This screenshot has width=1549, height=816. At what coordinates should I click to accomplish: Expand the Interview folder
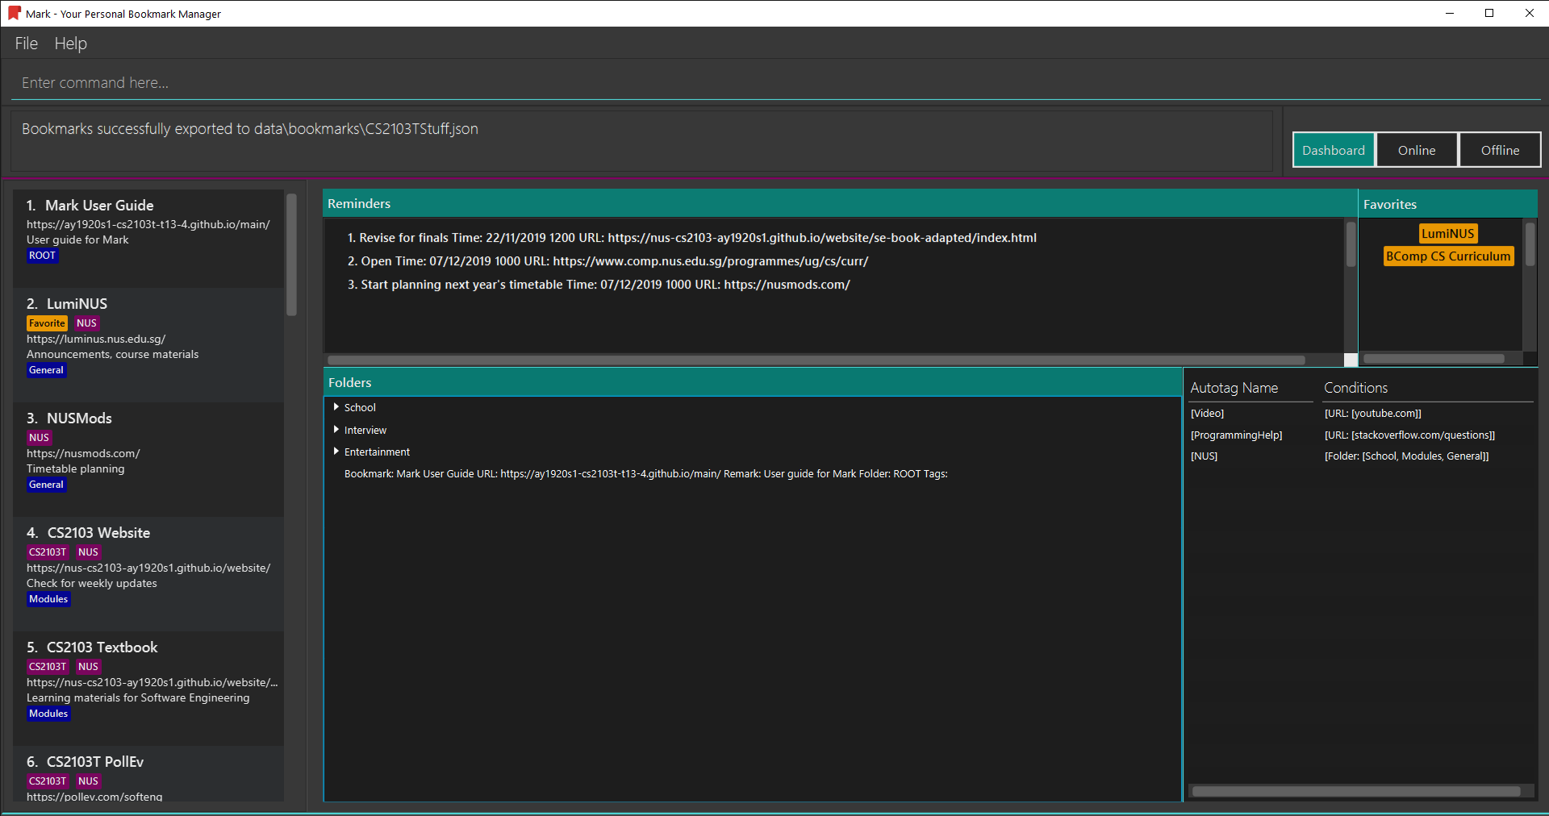coord(336,430)
